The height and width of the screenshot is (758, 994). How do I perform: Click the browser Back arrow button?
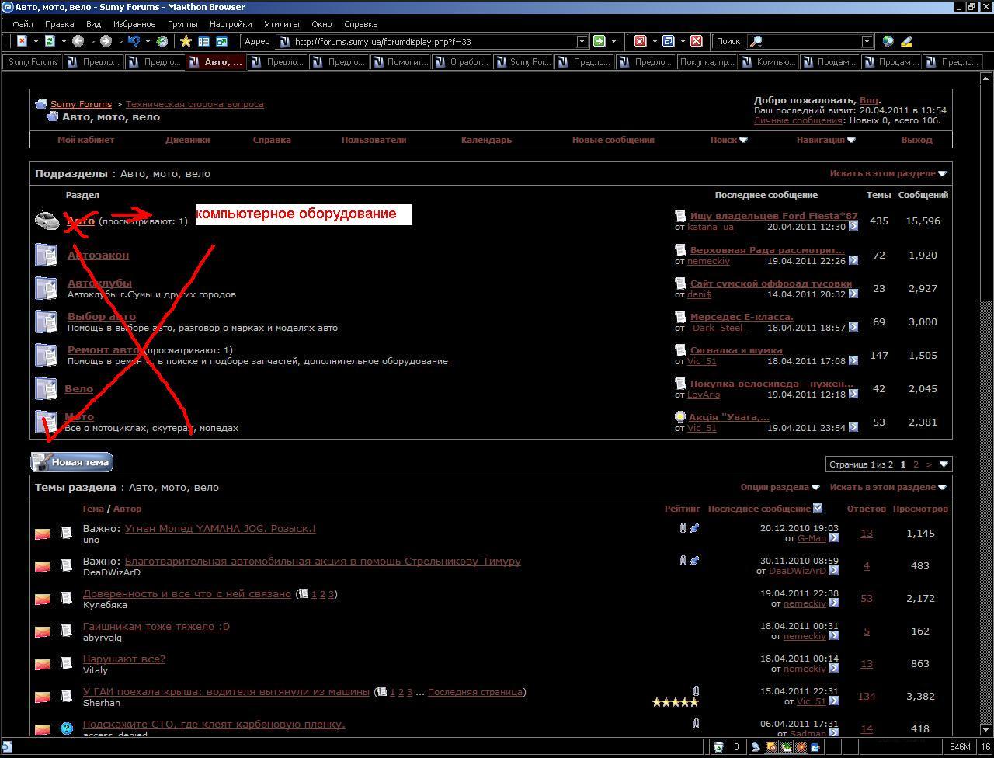pos(78,41)
